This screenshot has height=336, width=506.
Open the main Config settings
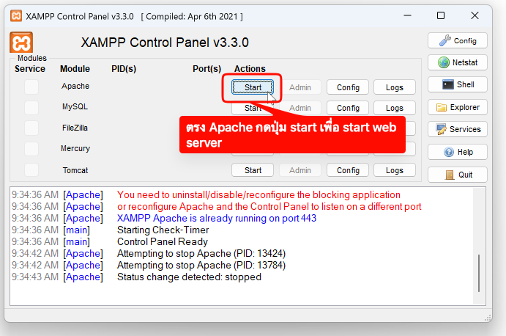tap(458, 41)
